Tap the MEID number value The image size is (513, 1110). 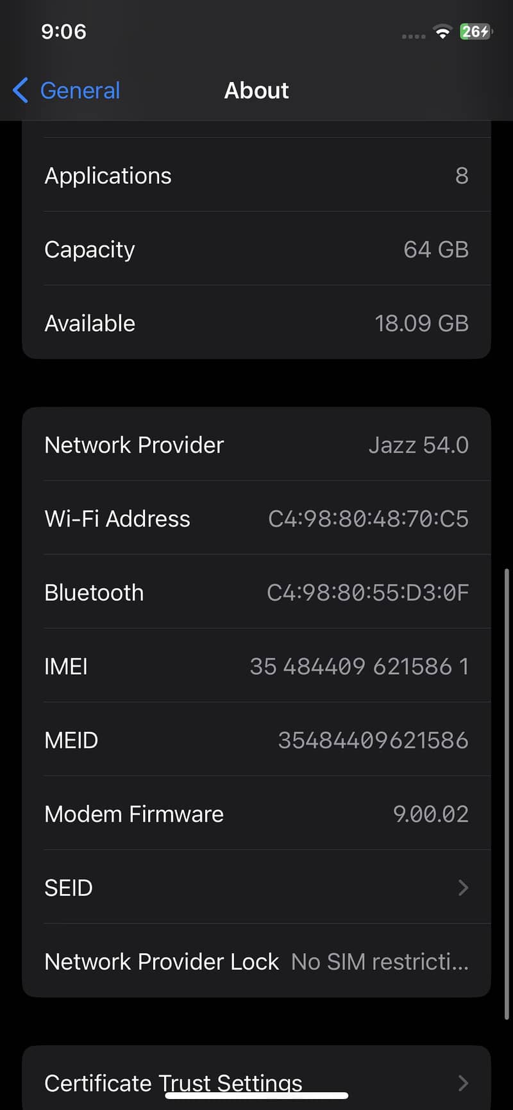[373, 740]
